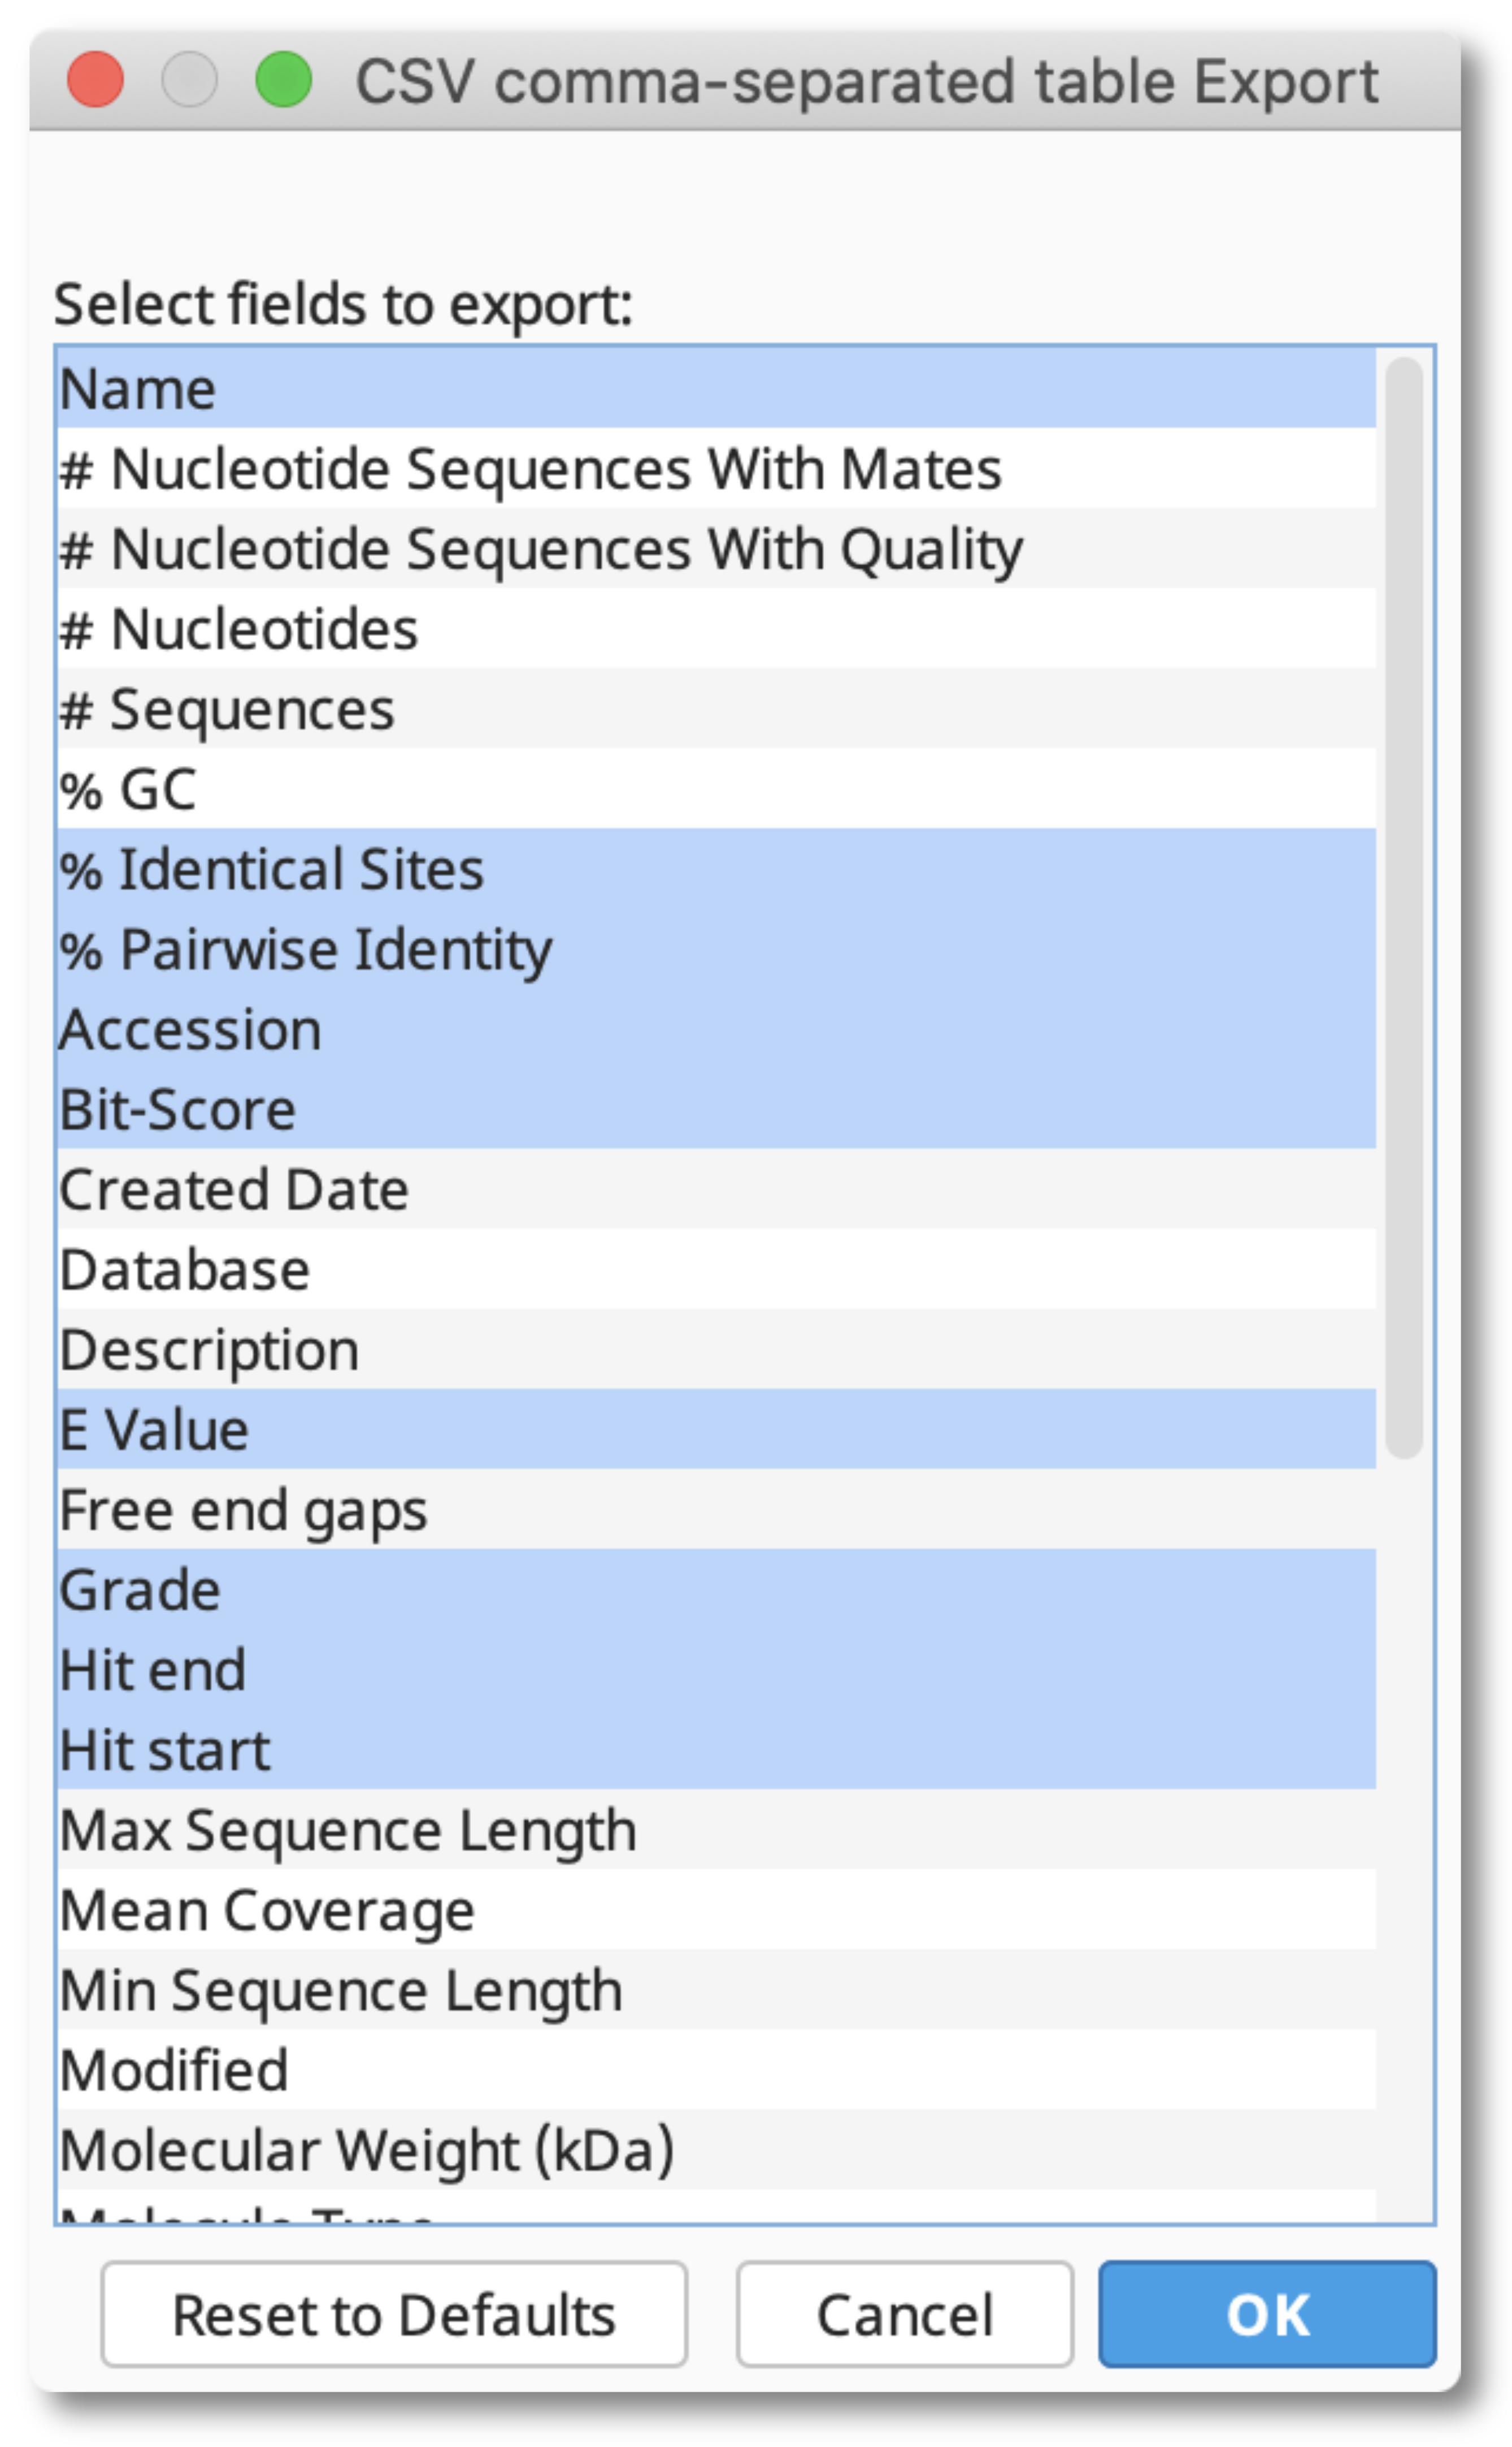Select the % GC field
Image resolution: width=1512 pixels, height=2447 pixels.
pos(716,789)
